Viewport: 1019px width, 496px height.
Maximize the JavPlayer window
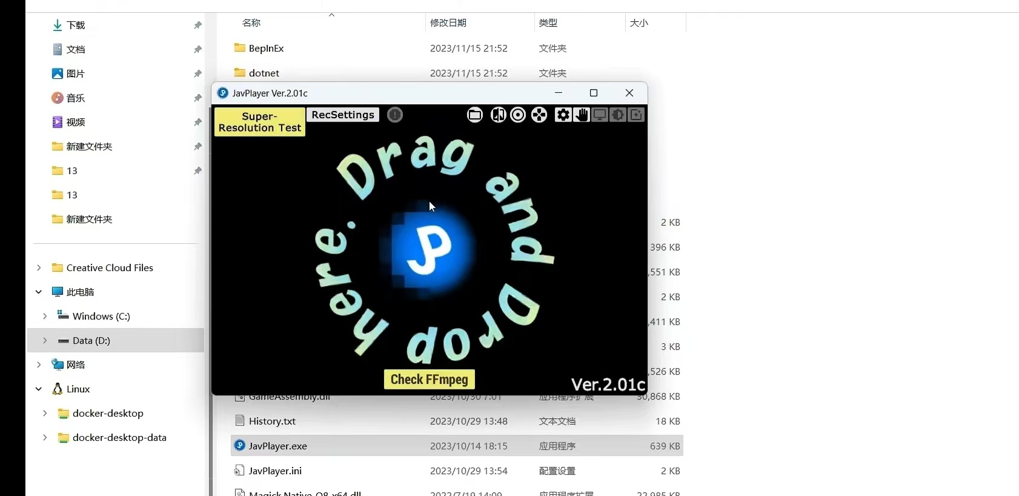click(594, 93)
